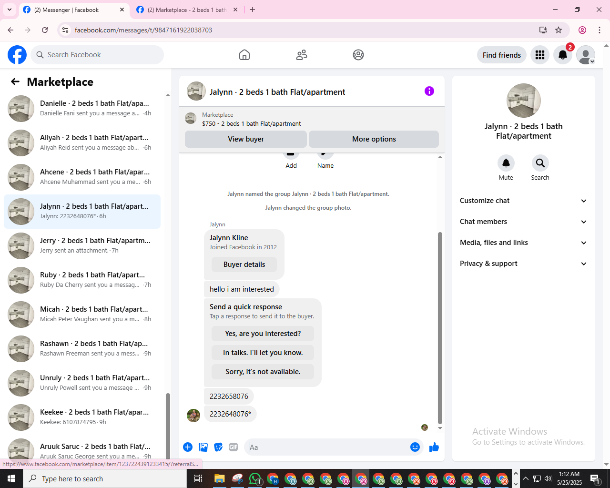Attach a photo with the image icon
The height and width of the screenshot is (488, 610).
tap(203, 447)
